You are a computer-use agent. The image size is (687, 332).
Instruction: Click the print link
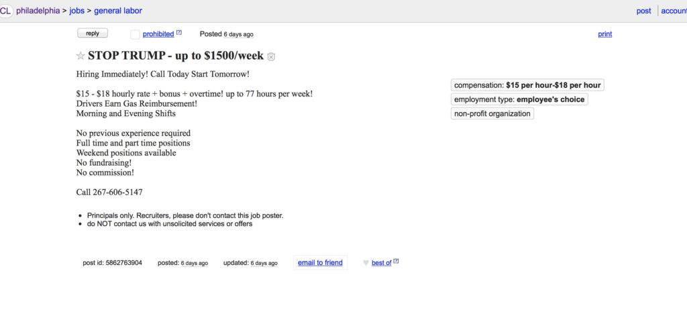click(605, 34)
